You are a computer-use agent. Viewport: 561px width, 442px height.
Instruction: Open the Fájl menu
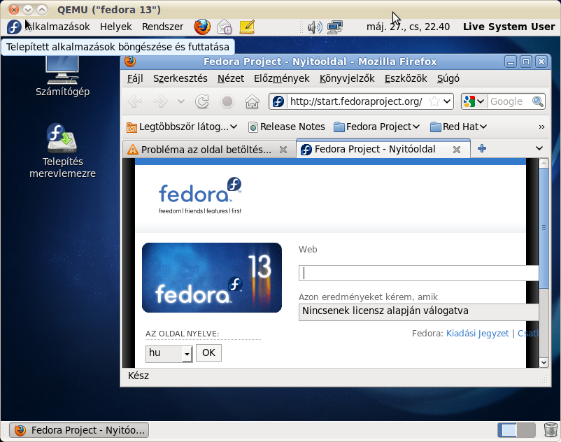135,78
